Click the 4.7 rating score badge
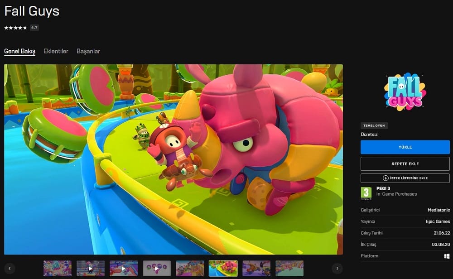The height and width of the screenshot is (279, 453). pos(34,28)
